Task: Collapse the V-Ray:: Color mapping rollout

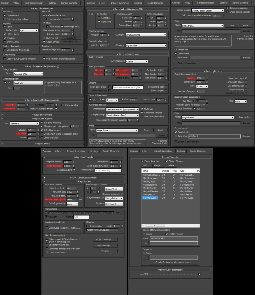Action: click(42, 118)
